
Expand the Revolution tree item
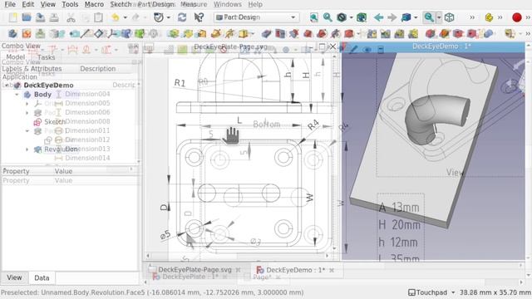[27, 149]
